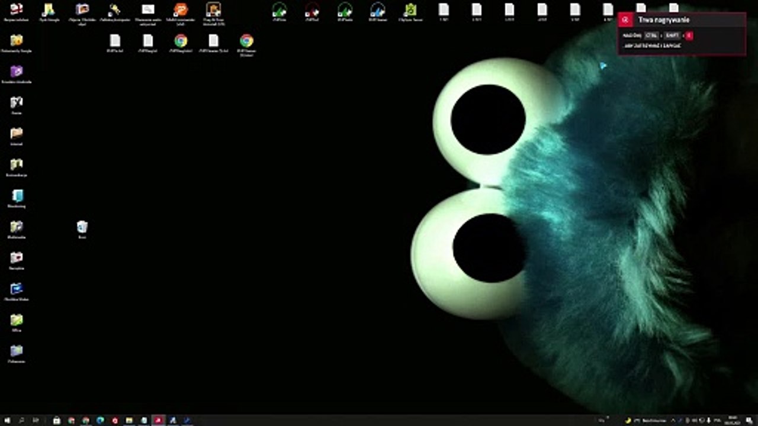Launch Microsoft Edge from the taskbar
758x426 pixels.
point(100,421)
